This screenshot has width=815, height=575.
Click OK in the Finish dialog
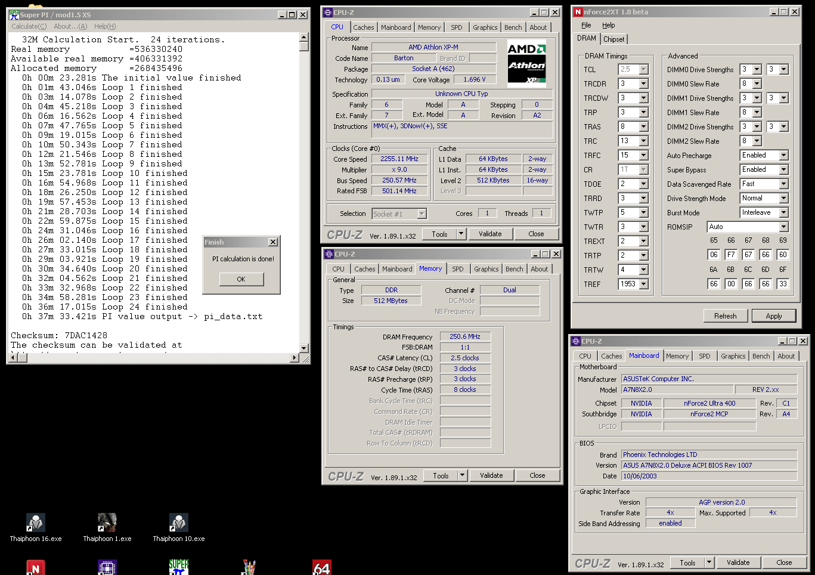pos(241,279)
